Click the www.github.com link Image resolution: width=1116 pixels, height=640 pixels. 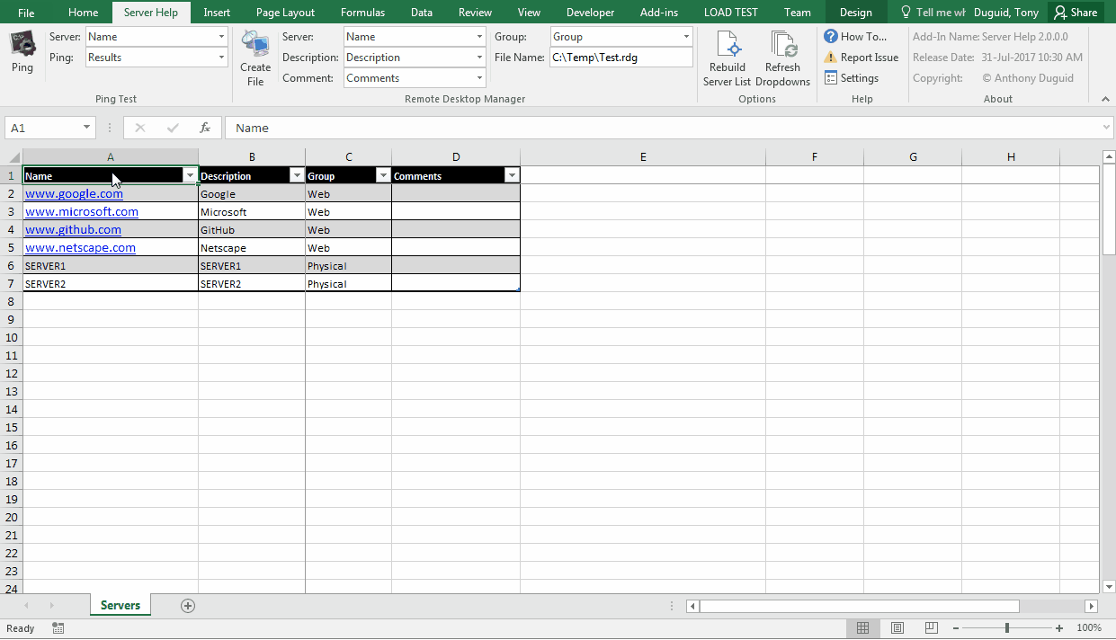73,229
